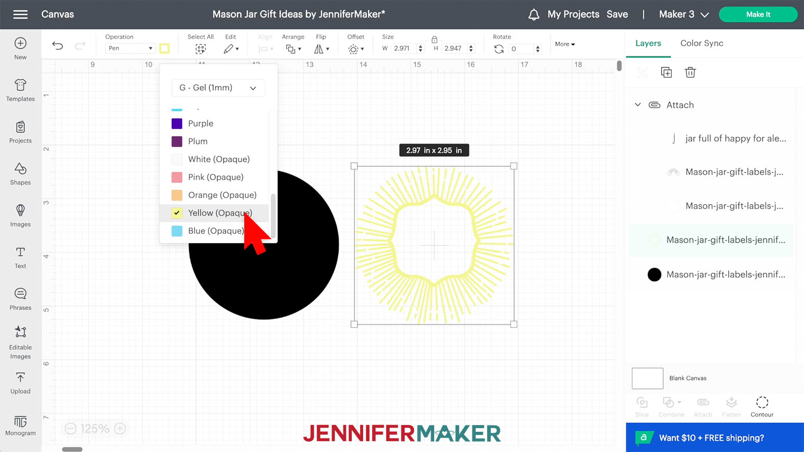Open the Phrases panel
This screenshot has width=804, height=452.
20,299
